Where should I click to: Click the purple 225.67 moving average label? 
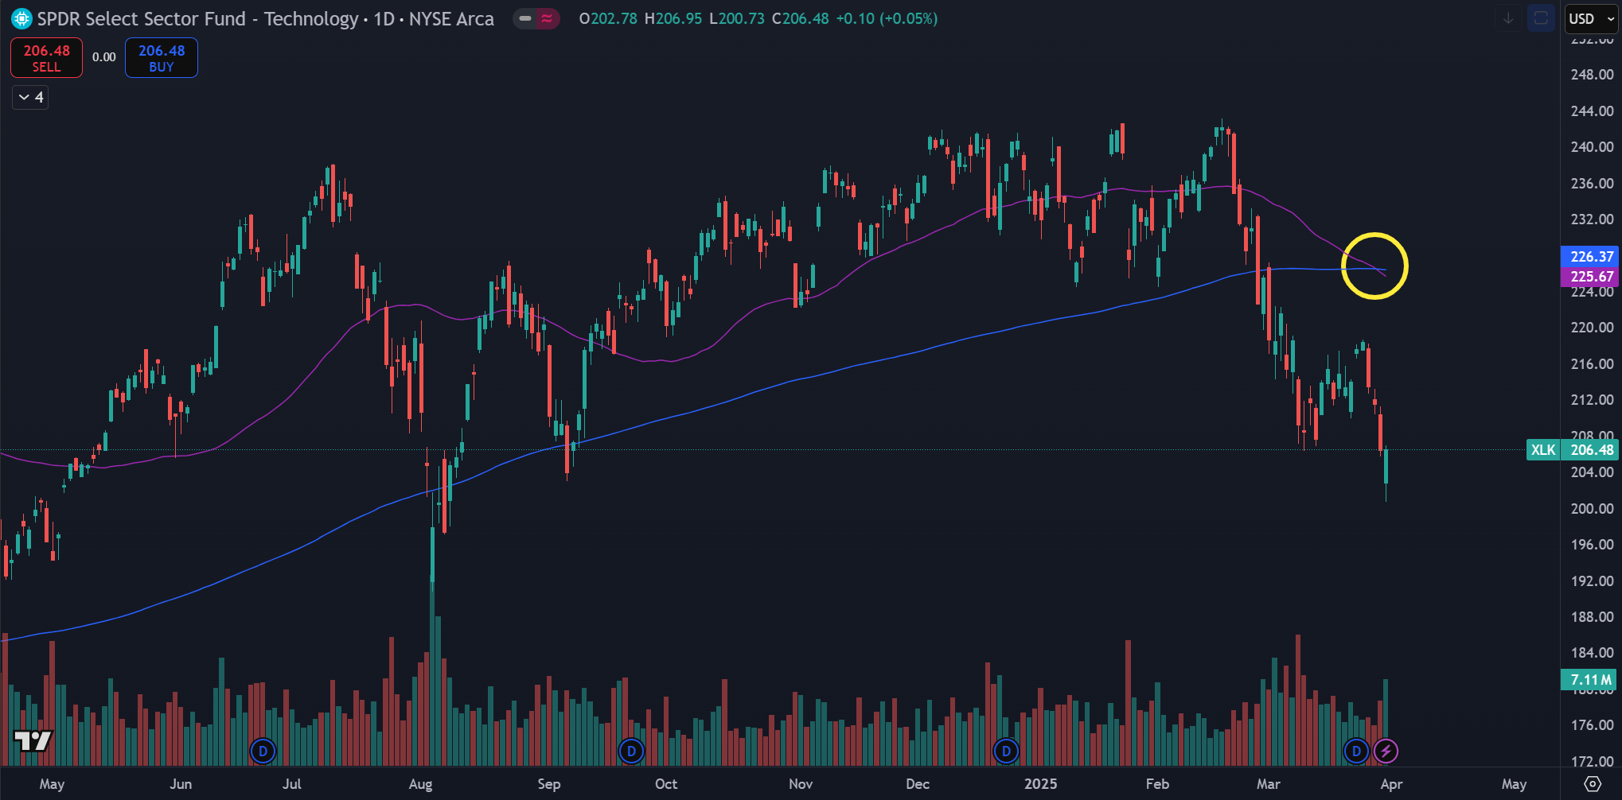pos(1590,277)
